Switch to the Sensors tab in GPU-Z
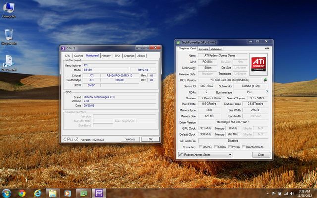Screen dimensions: 317x198 point(203,49)
